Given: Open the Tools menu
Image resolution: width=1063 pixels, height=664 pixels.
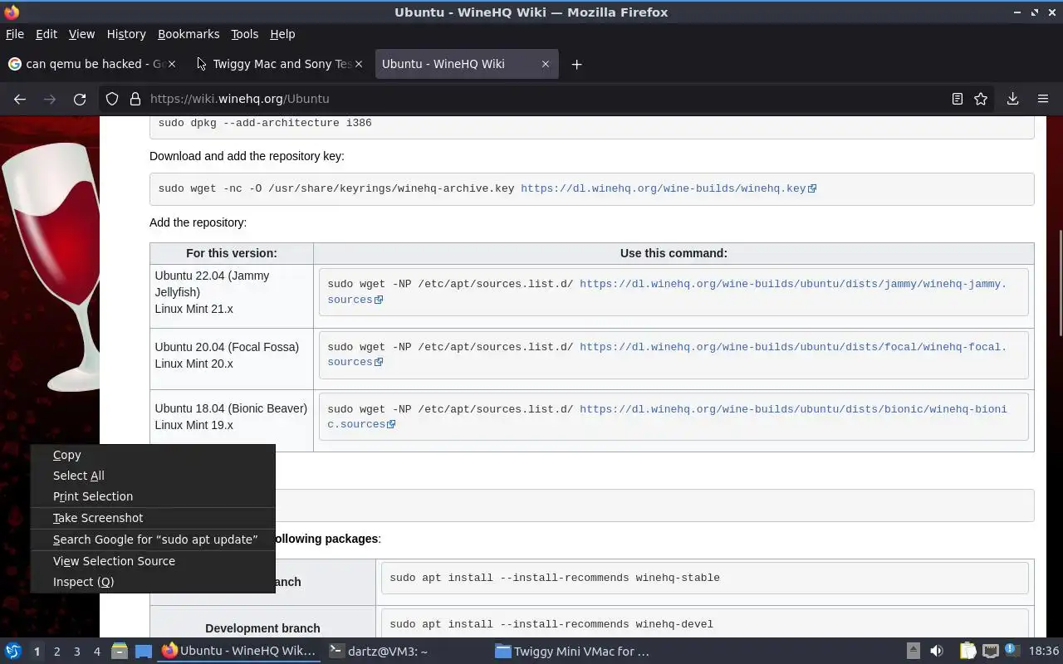Looking at the screenshot, I should [x=244, y=34].
